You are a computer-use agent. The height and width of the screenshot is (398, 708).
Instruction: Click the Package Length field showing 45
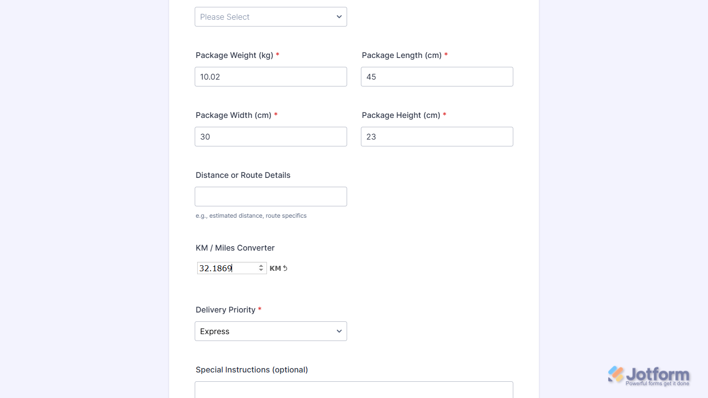point(437,77)
